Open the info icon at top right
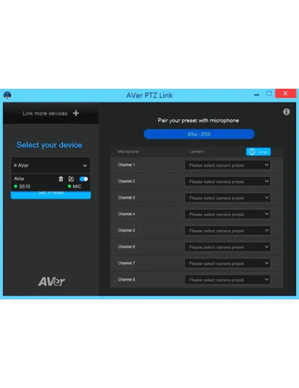Viewport: 299px width, 388px height. pyautogui.click(x=286, y=112)
